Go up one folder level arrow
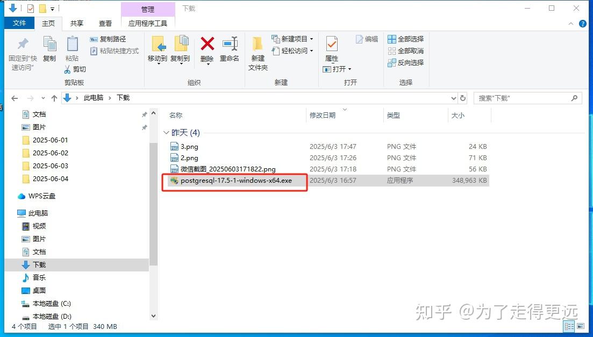593x337 pixels. [x=54, y=98]
